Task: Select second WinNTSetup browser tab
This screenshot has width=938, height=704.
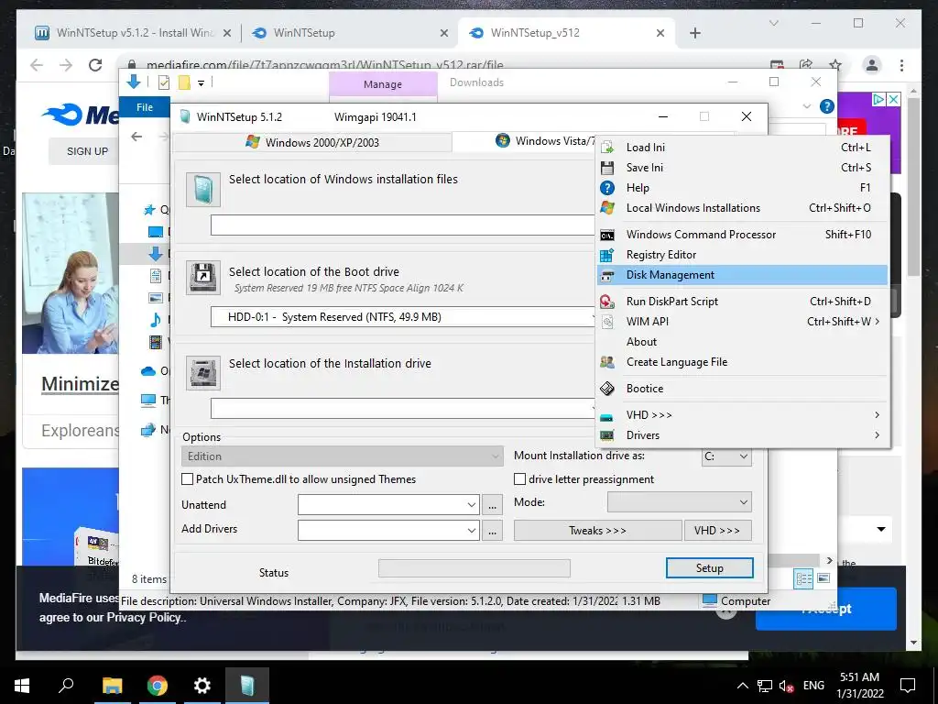Action: tap(350, 33)
